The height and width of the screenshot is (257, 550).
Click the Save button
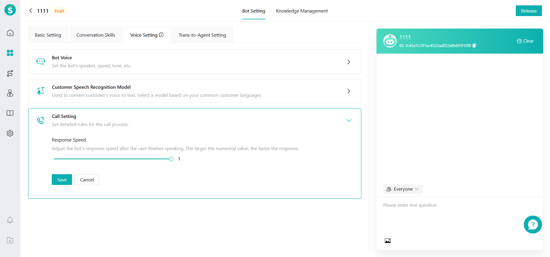[62, 180]
